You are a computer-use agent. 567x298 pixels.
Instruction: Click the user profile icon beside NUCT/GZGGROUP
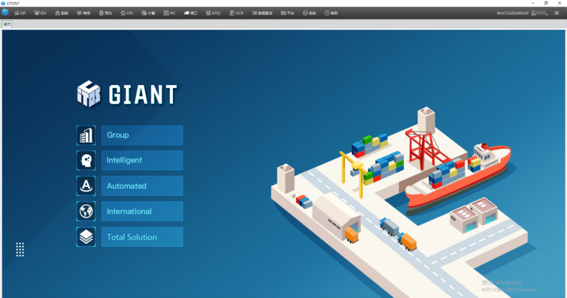533,13
